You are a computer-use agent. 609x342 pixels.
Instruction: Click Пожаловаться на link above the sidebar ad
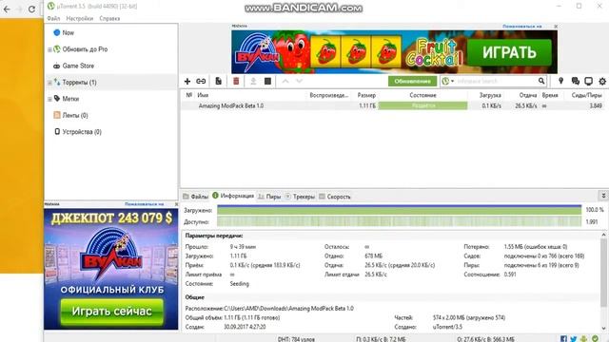pos(144,203)
